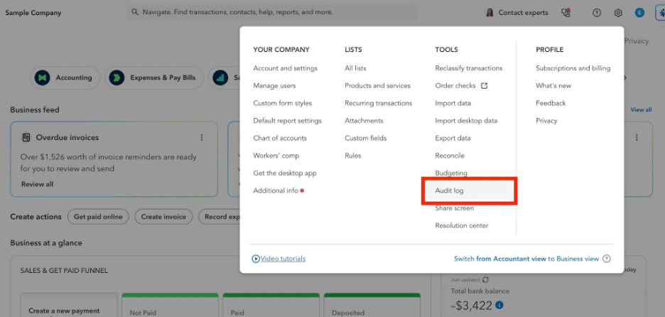665x317 pixels.
Task: Open Feedback
Action: tap(551, 103)
